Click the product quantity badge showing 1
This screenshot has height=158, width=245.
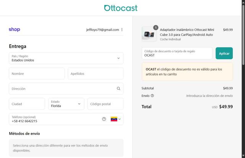(x=156, y=27)
